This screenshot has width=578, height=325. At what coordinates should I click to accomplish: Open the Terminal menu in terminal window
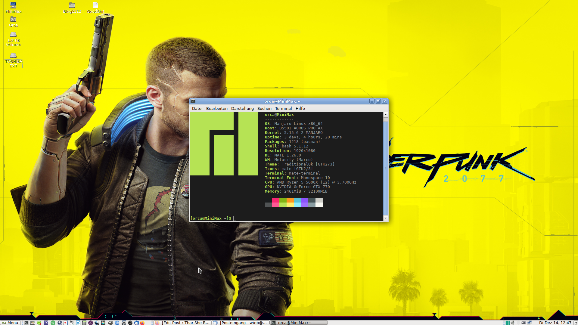point(283,108)
